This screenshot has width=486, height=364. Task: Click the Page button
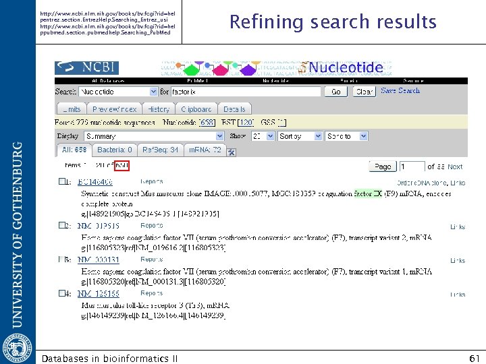(383, 166)
